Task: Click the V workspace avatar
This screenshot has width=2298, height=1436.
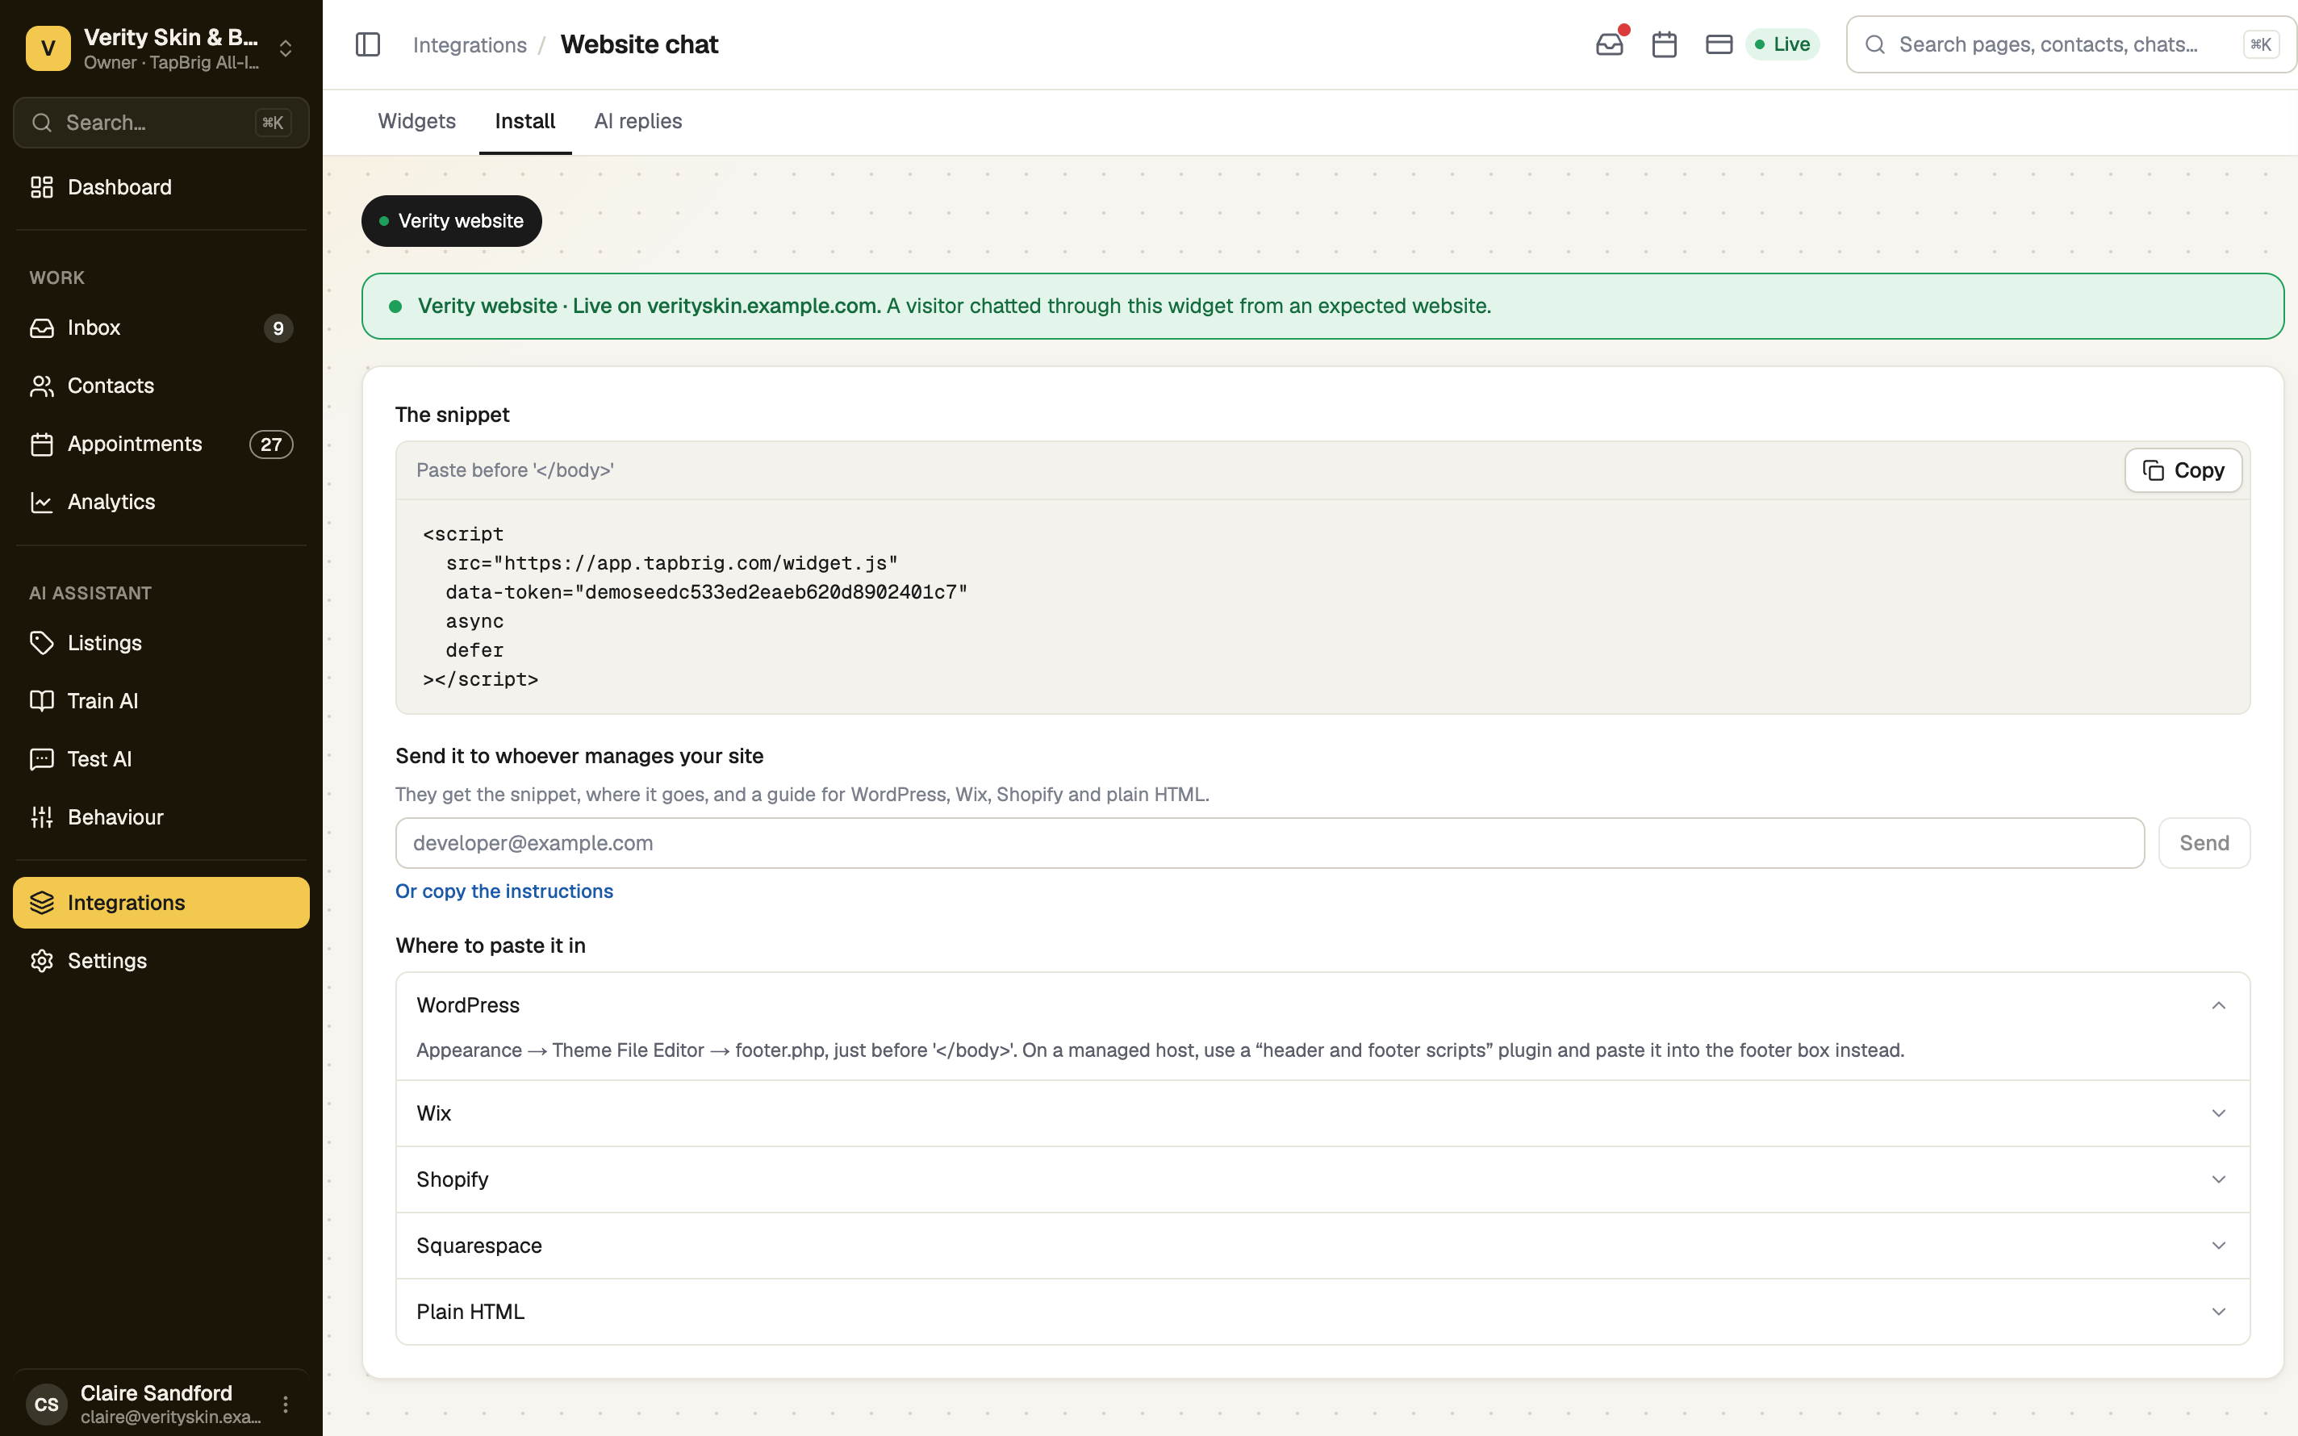Action: click(x=48, y=48)
